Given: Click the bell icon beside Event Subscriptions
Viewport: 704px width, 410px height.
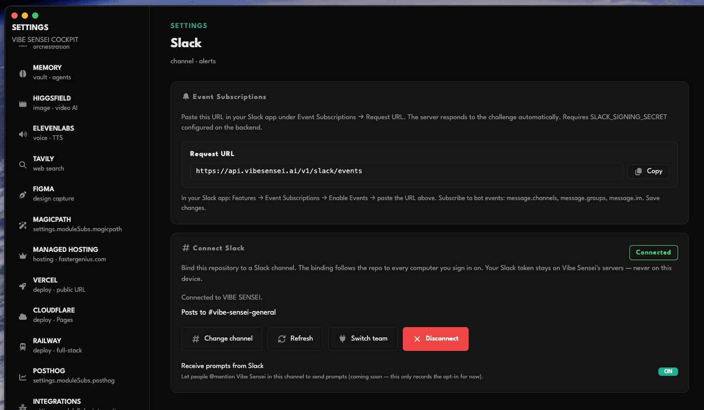Looking at the screenshot, I should 186,96.
